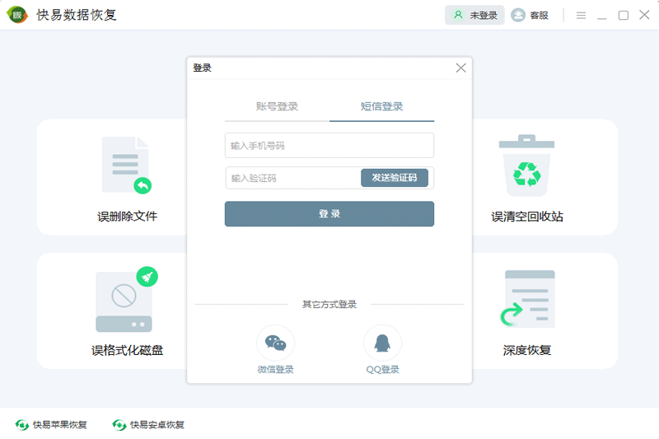Open the 误清空回收站 recycle bin icon
This screenshot has height=439, width=659.
click(526, 166)
